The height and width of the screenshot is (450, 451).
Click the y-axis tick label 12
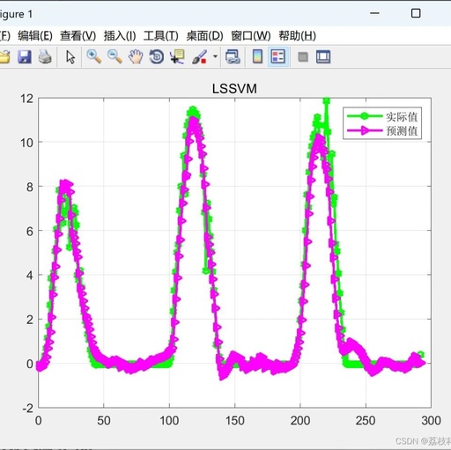pyautogui.click(x=26, y=99)
